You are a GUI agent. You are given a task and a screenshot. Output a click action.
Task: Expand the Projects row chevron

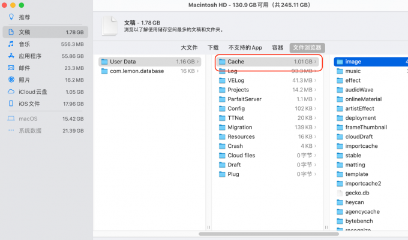[316, 90]
